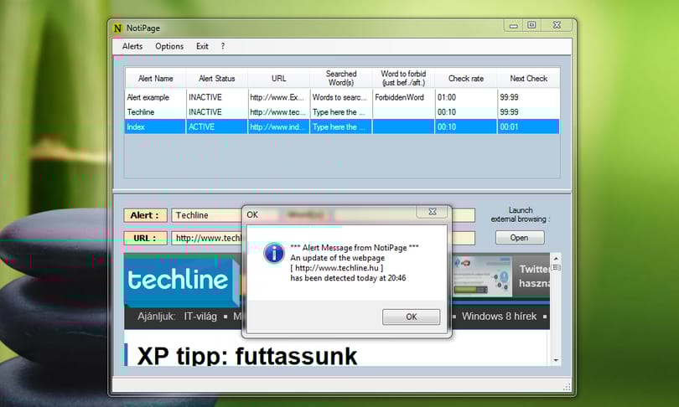Select the Alert example row
Image resolution: width=679 pixels, height=407 pixels.
point(342,97)
